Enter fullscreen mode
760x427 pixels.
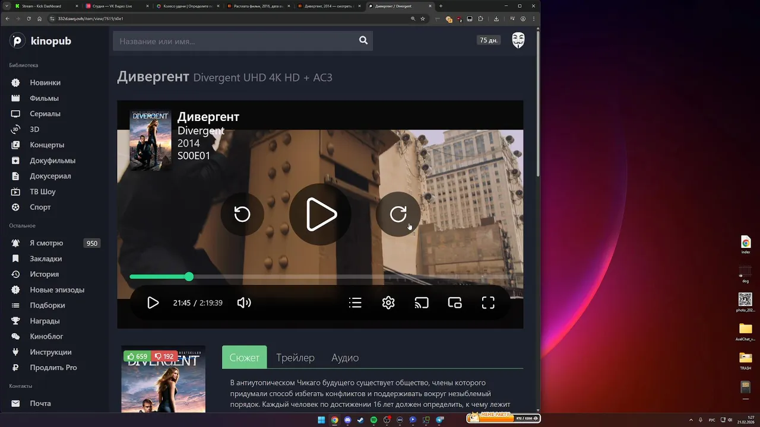click(488, 302)
